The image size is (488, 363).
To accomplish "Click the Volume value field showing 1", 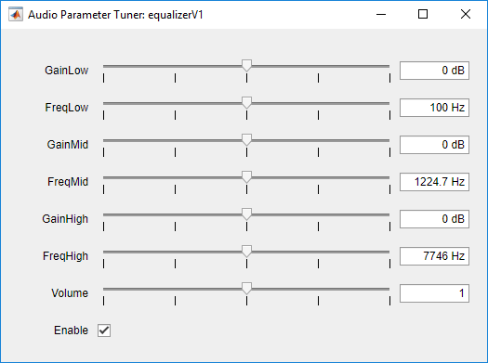I will coord(434,293).
